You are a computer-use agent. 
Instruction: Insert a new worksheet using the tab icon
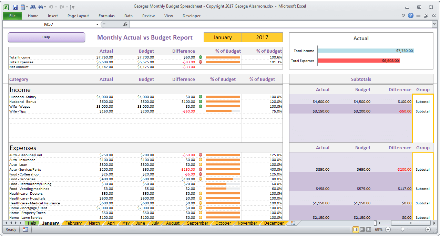[293, 223]
